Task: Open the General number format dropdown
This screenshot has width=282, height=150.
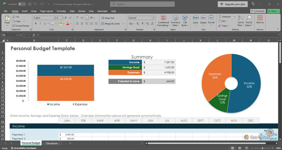Action: point(153,18)
